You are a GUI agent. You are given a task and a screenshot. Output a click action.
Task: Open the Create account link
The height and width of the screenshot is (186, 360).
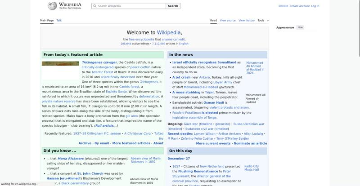pyautogui.click(x=299, y=6)
